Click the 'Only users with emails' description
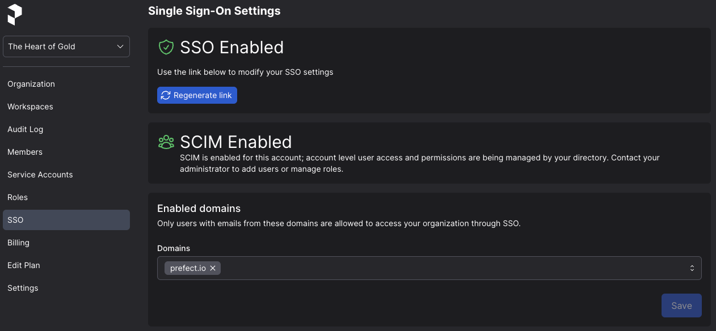 (339, 223)
